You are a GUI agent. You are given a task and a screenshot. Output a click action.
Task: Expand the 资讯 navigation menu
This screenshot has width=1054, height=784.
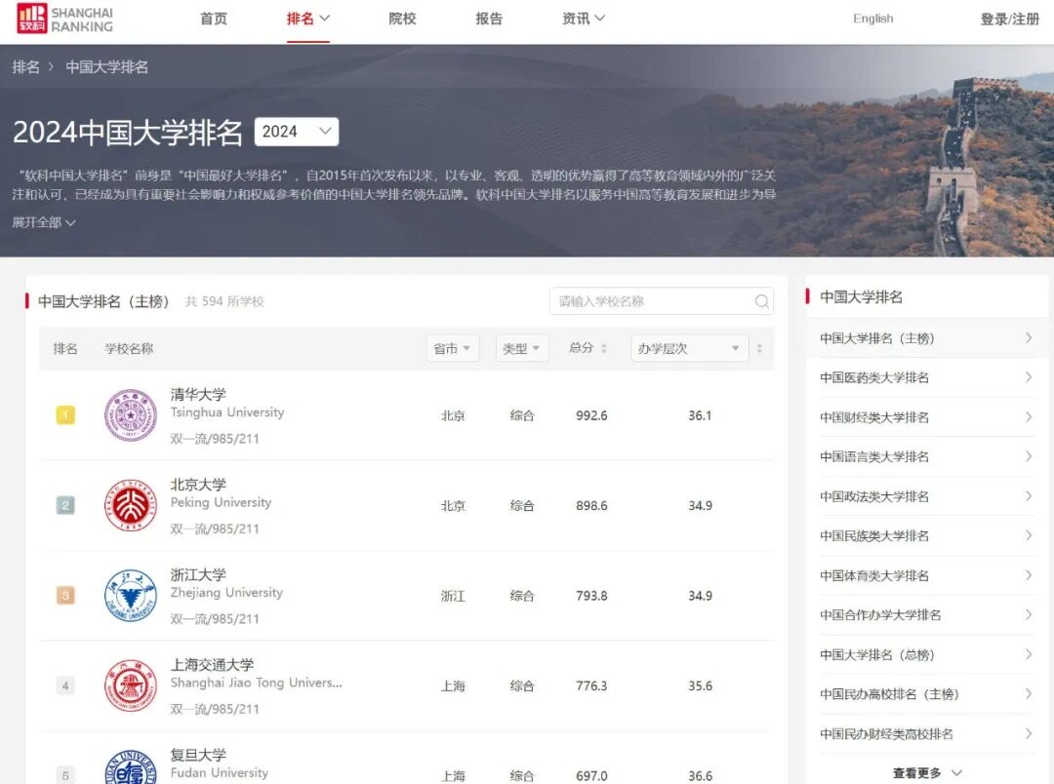click(x=584, y=19)
